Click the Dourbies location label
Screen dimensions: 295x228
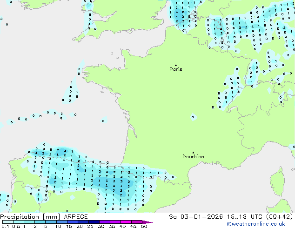[193, 156]
